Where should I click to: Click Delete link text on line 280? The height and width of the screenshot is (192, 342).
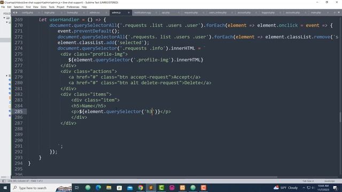(192, 83)
